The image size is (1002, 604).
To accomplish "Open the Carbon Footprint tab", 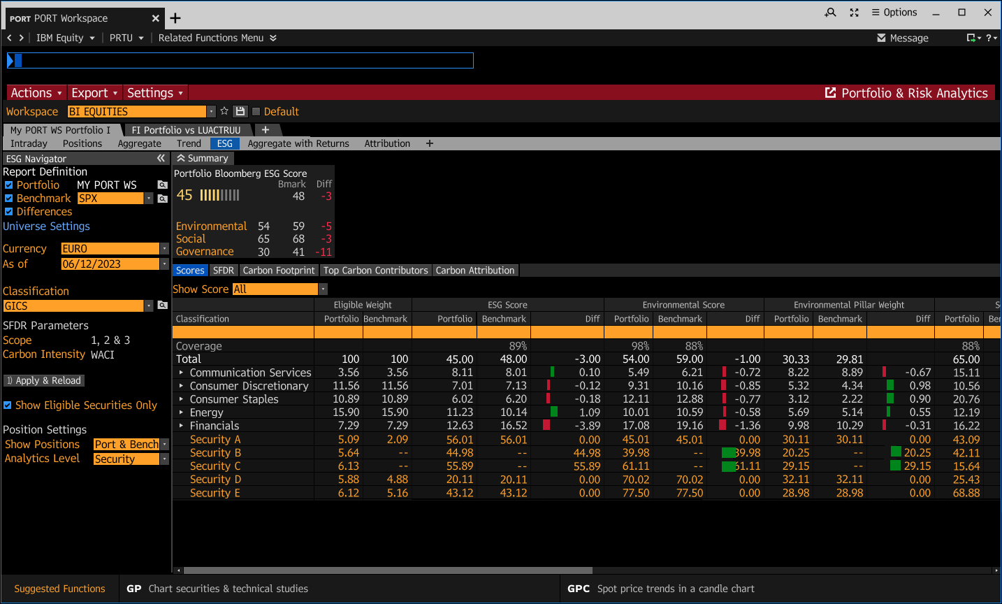I will coord(279,271).
